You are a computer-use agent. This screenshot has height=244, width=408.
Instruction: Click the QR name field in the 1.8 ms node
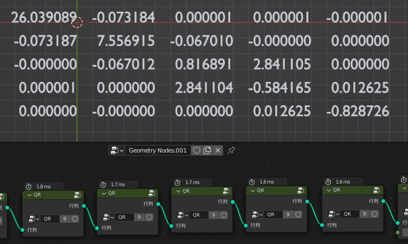pos(50,219)
